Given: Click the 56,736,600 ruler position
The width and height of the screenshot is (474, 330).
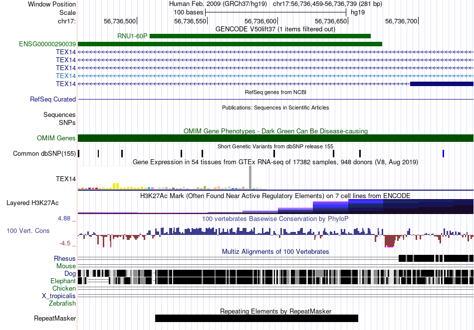Looking at the screenshot, I should [260, 21].
